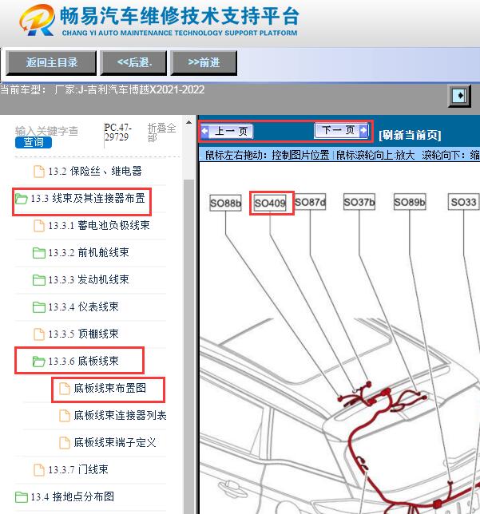This screenshot has width=480, height=514.
Task: Collapse all with 折叠全部 link
Action: [x=161, y=132]
